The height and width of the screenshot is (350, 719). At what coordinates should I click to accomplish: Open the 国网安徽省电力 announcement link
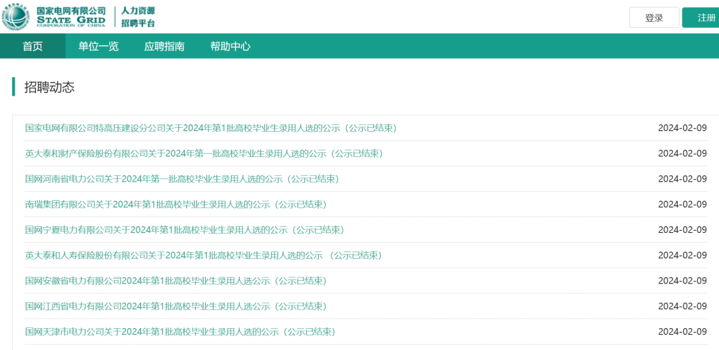coord(176,281)
